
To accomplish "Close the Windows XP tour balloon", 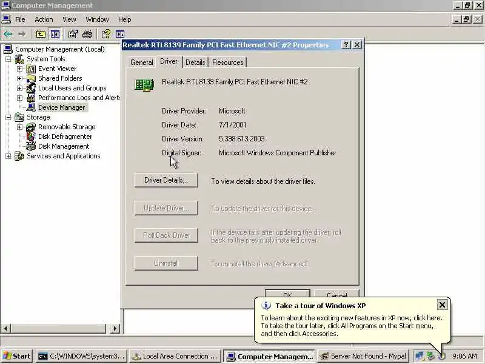I will point(442,305).
